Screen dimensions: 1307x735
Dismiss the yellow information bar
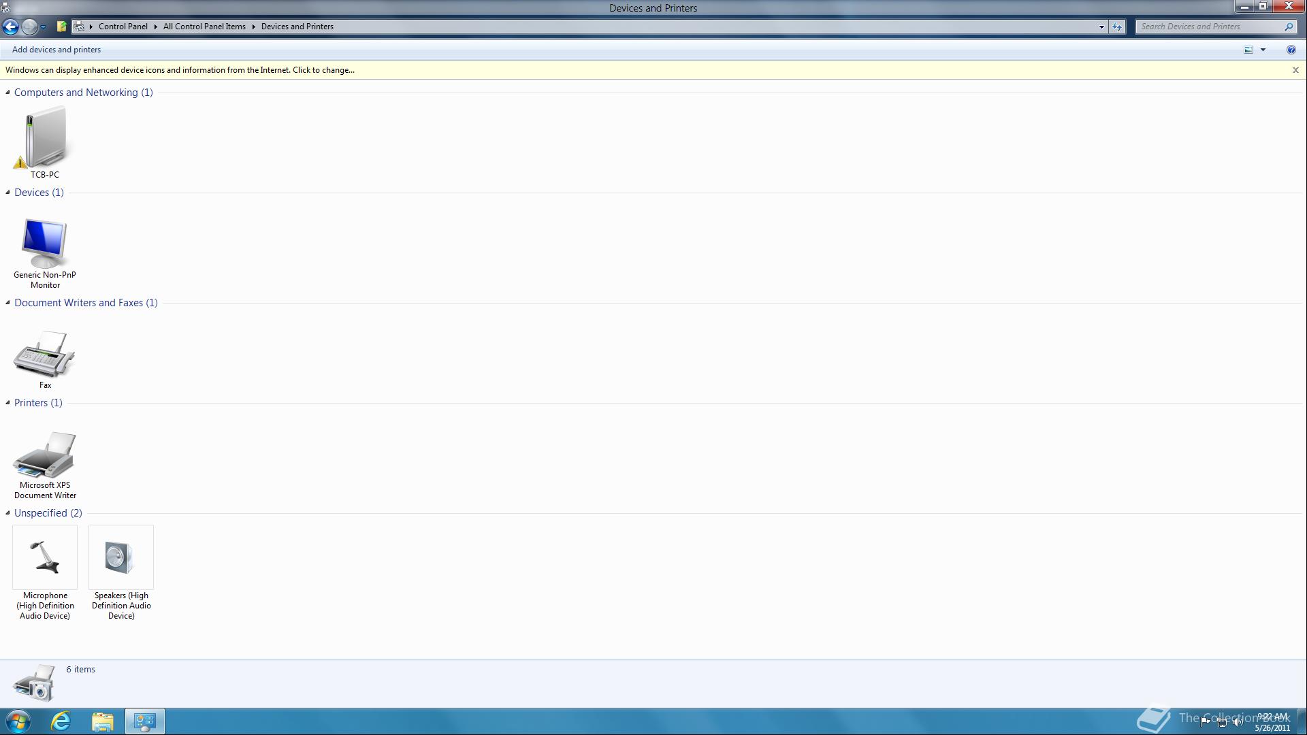pos(1295,70)
